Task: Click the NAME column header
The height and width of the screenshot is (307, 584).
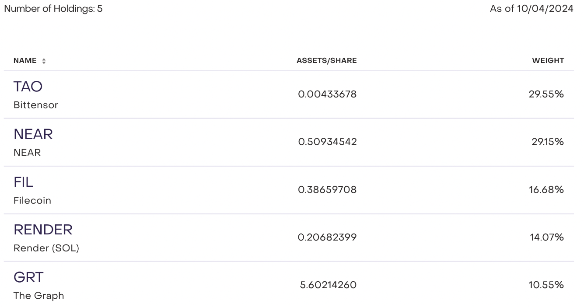Action: pyautogui.click(x=25, y=61)
